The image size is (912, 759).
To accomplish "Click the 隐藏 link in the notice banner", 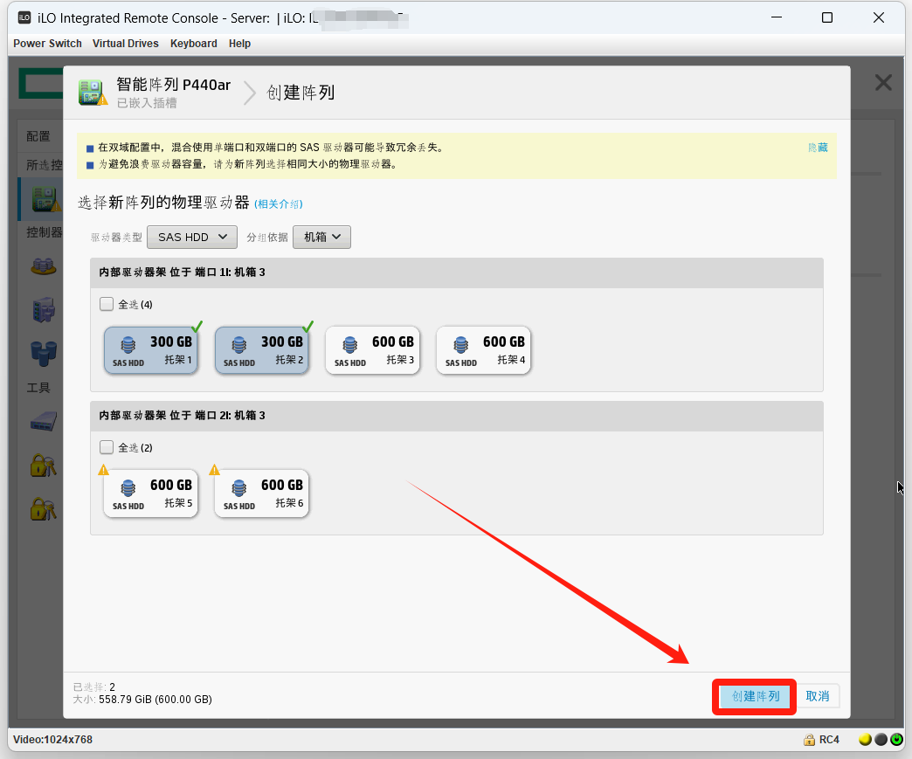I will (x=818, y=148).
